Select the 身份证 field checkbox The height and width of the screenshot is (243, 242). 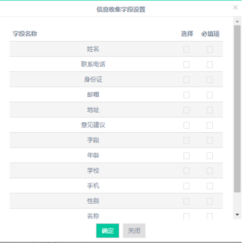(x=187, y=80)
